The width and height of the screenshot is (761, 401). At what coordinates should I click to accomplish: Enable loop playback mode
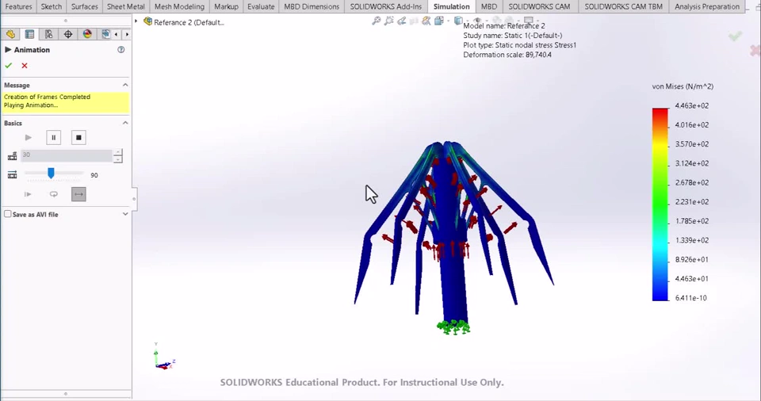53,194
